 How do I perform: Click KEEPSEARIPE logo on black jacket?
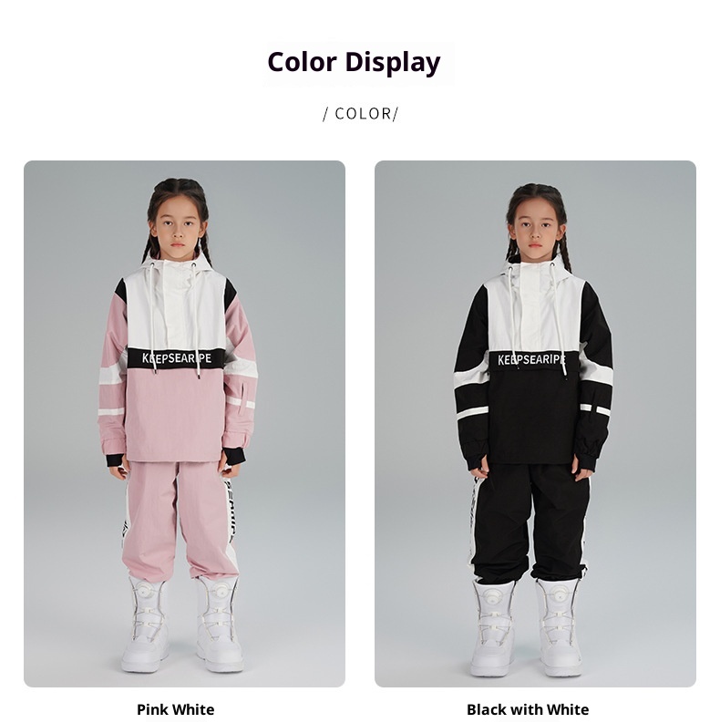531,359
